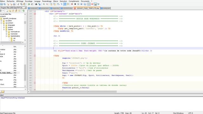Click the red heart plugin icon

pos(92,4)
